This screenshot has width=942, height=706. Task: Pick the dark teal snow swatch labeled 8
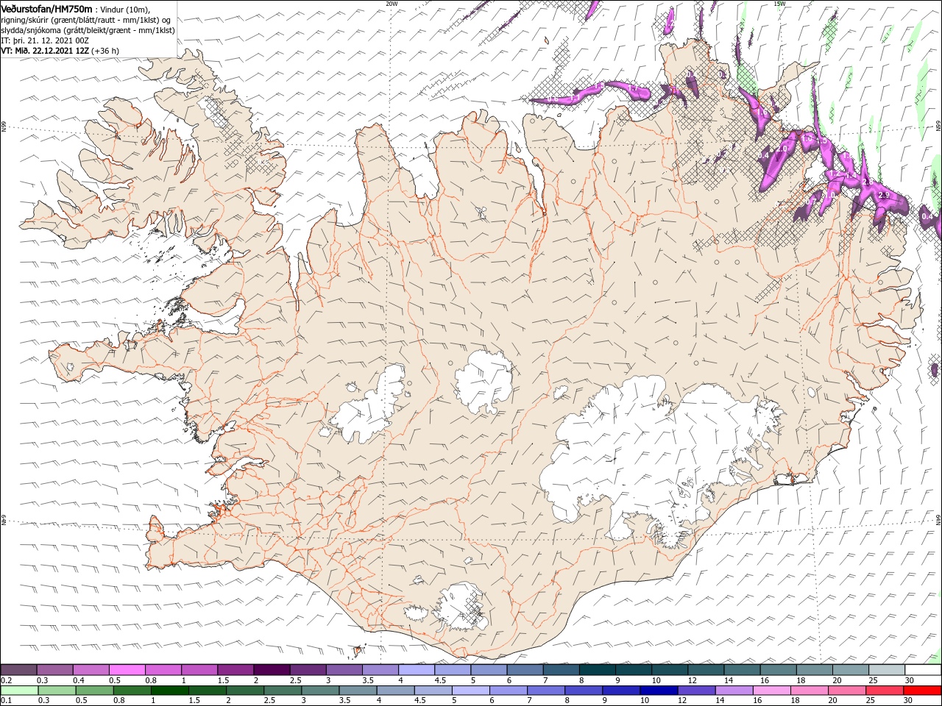click(597, 670)
